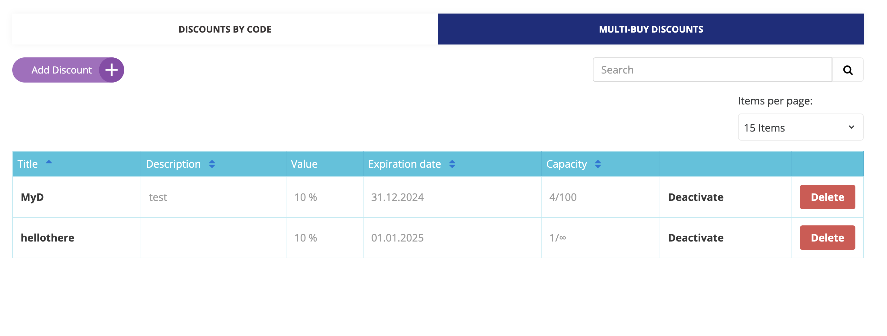Screen dimensions: 887x336
Task: Sort by Title using ascending arrow
Action: coord(49,162)
